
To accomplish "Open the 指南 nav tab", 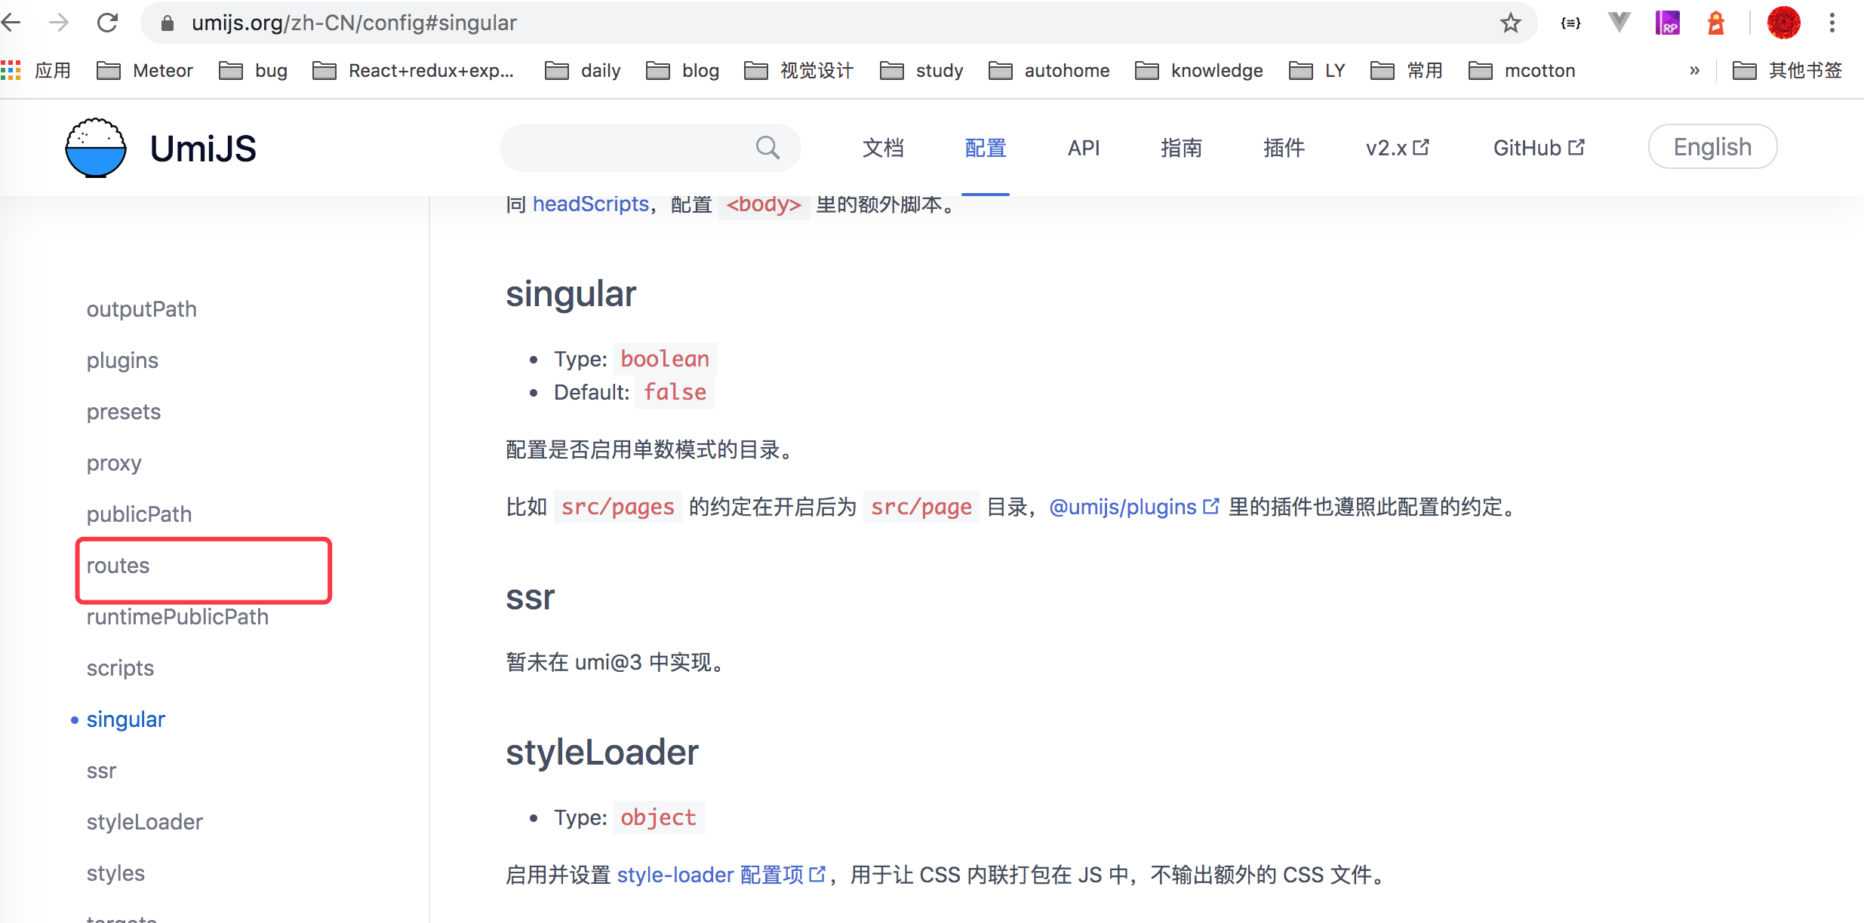I will pos(1181,148).
